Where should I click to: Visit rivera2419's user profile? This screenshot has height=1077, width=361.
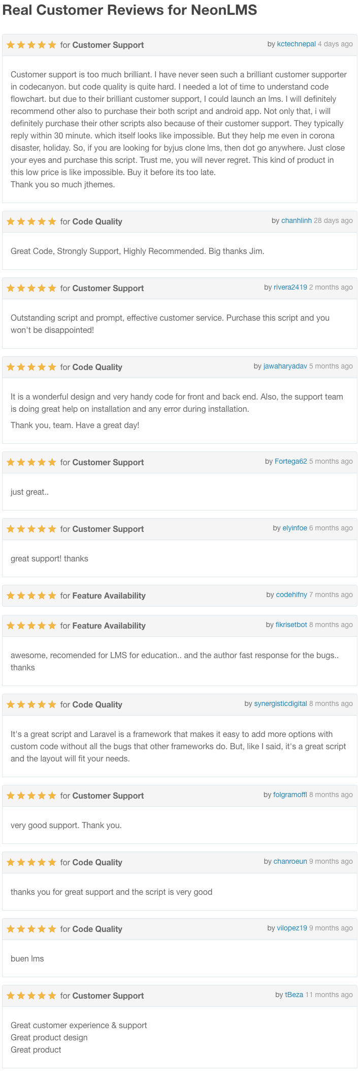pos(290,288)
